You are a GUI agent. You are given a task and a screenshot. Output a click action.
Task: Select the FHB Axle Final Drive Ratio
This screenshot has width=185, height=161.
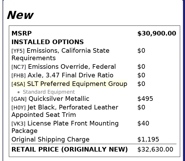point(63,75)
